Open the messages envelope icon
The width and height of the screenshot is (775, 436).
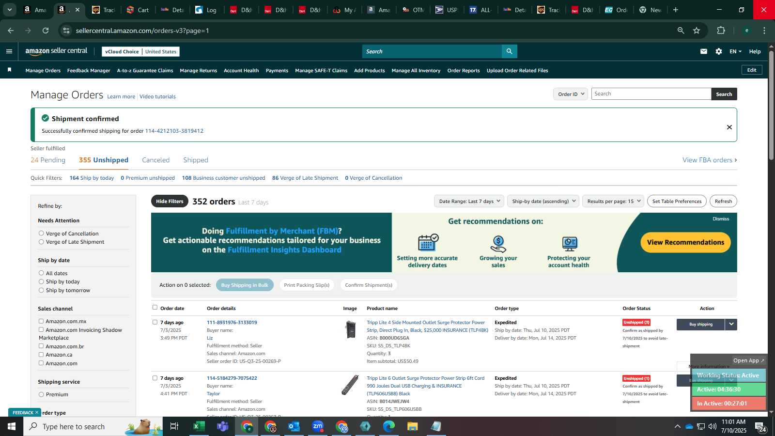point(704,51)
